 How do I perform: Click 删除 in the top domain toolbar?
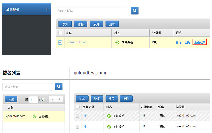[x=112, y=24]
